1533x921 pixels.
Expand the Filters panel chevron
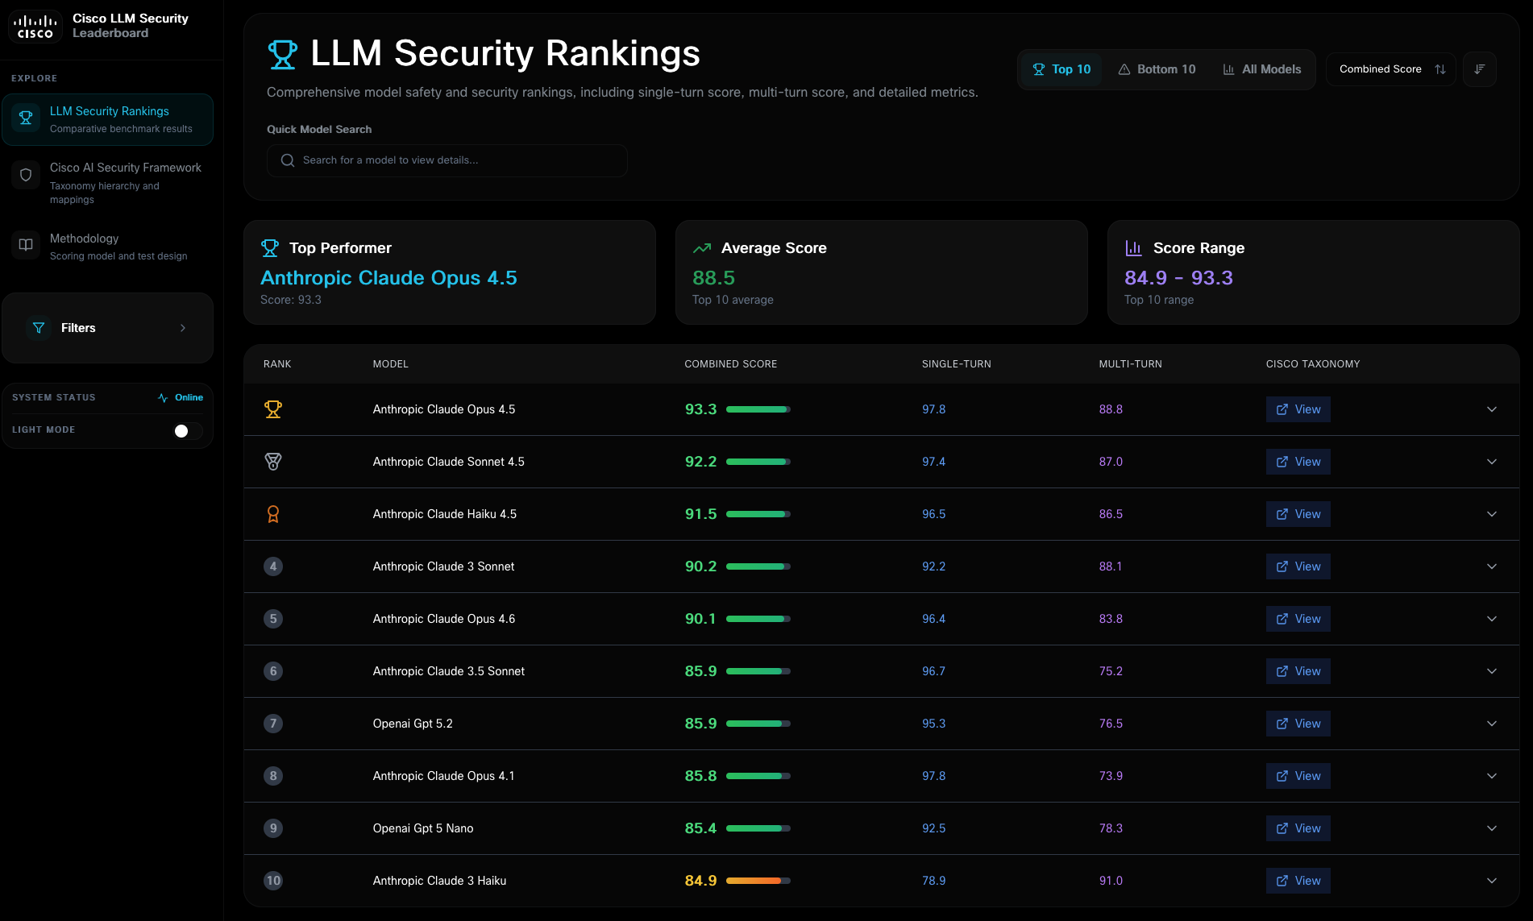[183, 328]
